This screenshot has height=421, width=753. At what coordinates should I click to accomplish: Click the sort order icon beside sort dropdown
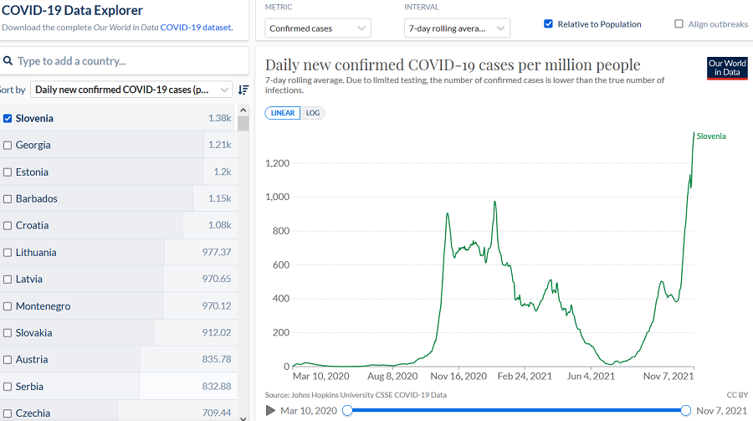pos(243,90)
